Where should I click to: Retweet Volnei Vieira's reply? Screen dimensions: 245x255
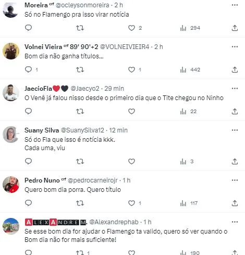(80, 70)
